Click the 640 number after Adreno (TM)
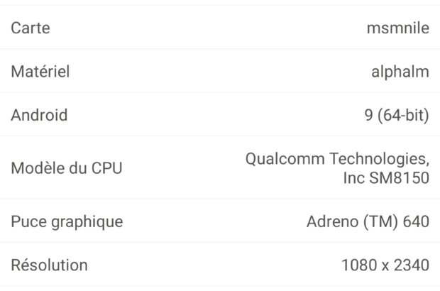This screenshot has height=291, width=440. [416, 221]
